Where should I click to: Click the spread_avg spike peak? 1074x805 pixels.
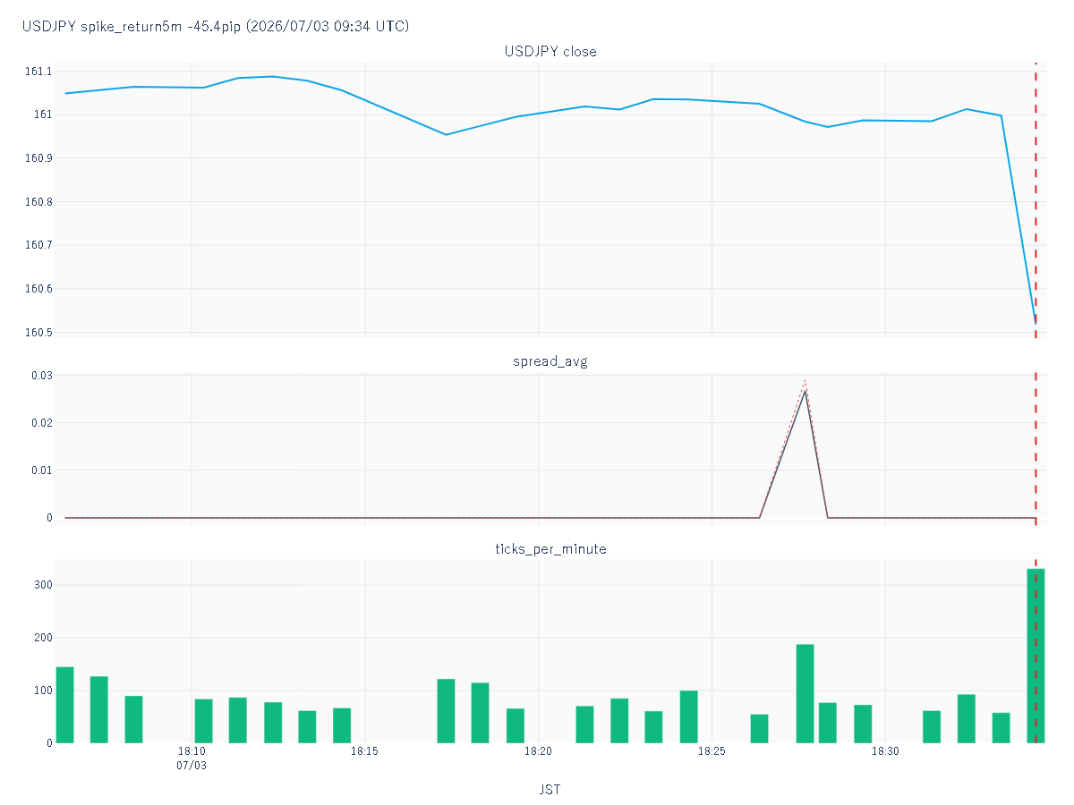pos(805,390)
